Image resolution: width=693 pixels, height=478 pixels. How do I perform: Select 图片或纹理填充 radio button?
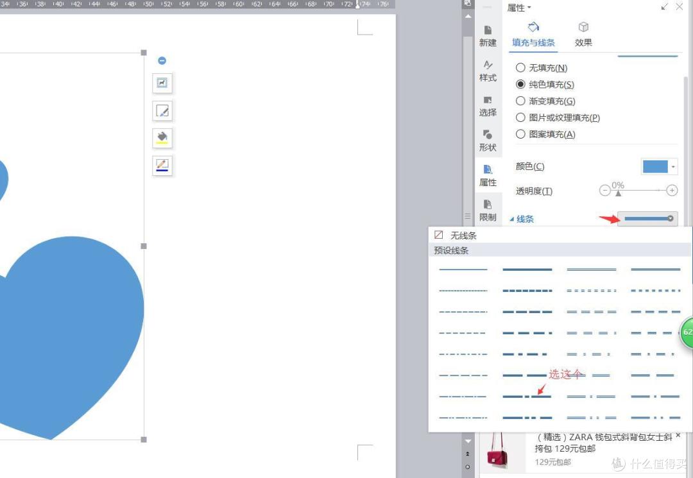point(520,117)
